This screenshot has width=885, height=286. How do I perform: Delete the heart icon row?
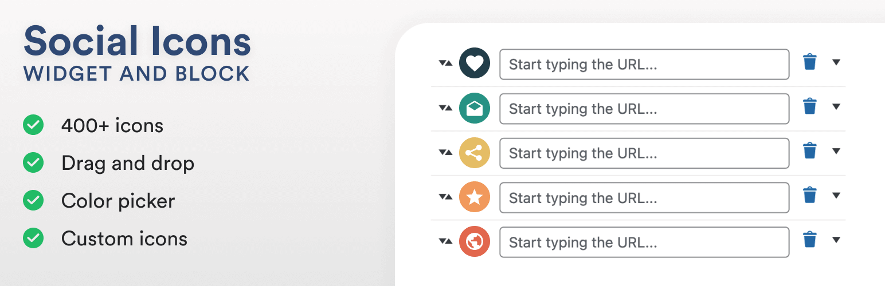809,62
